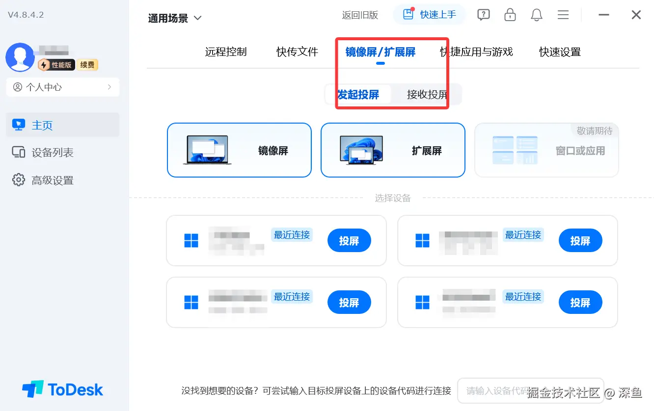
Task: Choose the 扩展屏 extended screen card
Action: click(393, 150)
